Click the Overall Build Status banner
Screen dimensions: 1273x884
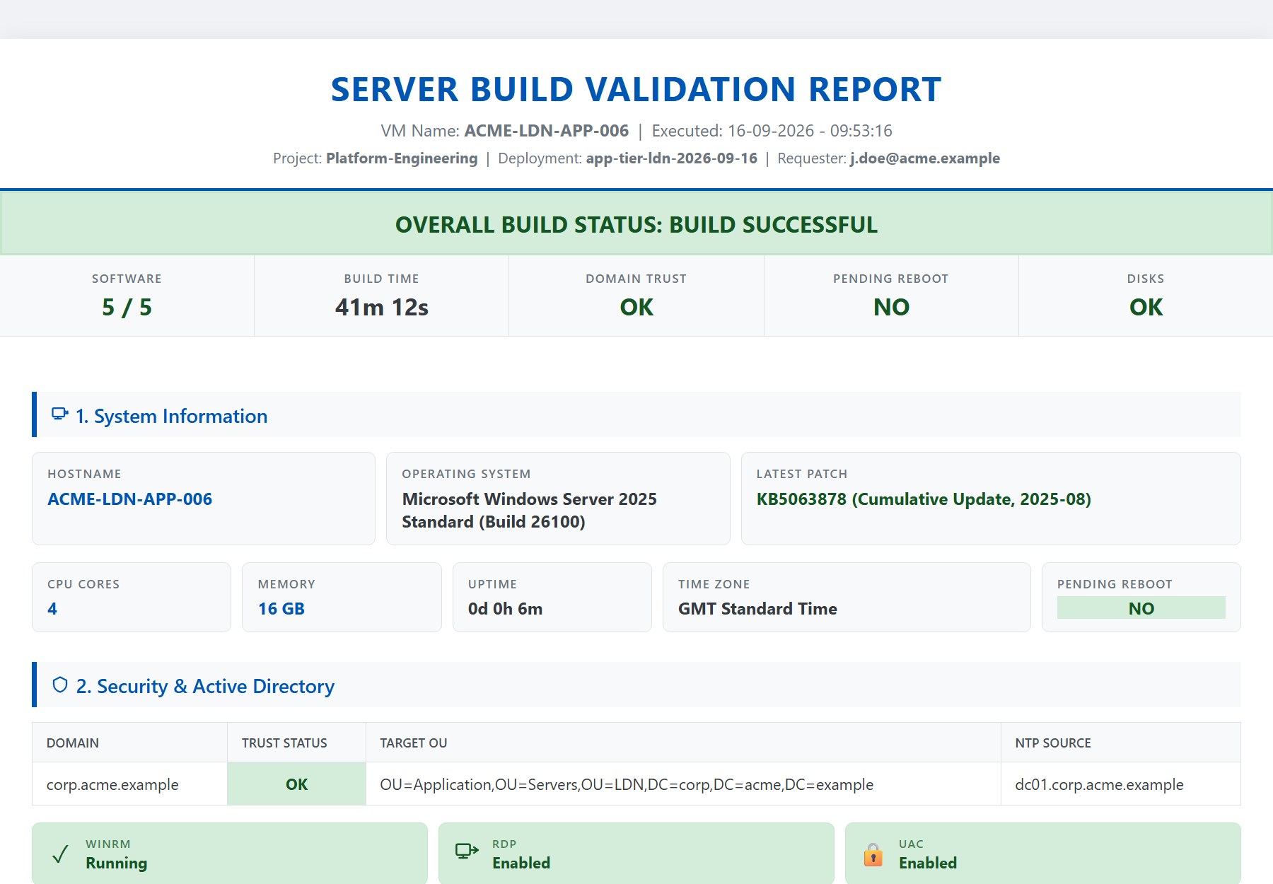[x=636, y=224]
